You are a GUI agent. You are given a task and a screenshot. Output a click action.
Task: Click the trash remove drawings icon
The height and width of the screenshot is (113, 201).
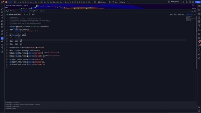tap(2, 51)
